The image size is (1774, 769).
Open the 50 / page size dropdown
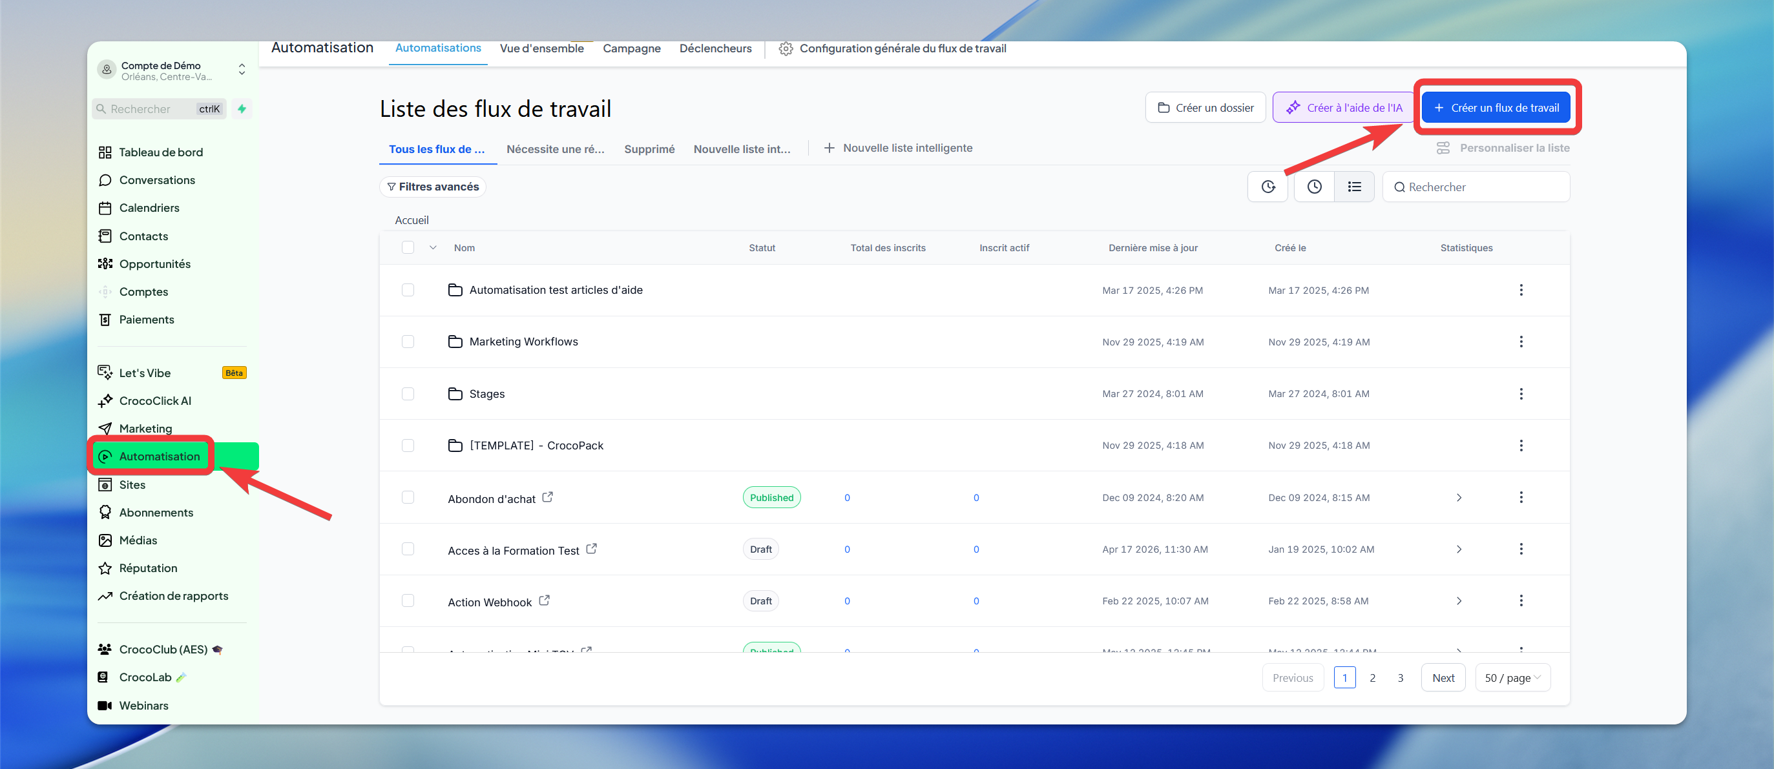point(1512,678)
